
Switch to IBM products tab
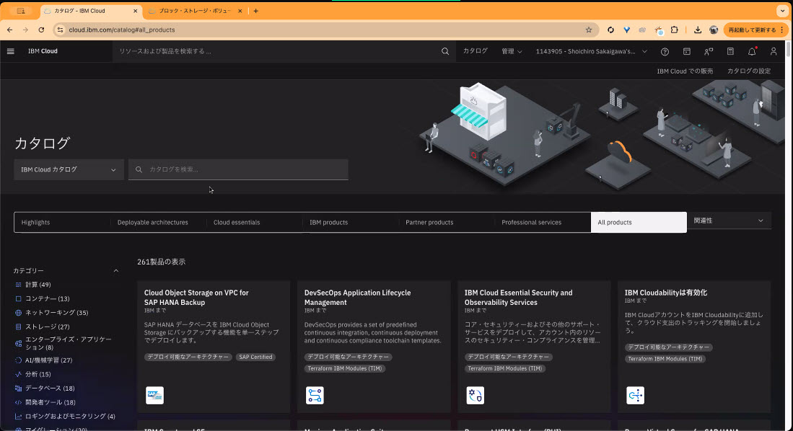tap(351, 222)
